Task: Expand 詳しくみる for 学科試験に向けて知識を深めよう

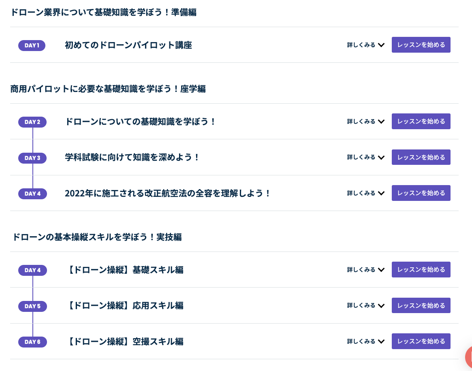Action: pos(366,157)
